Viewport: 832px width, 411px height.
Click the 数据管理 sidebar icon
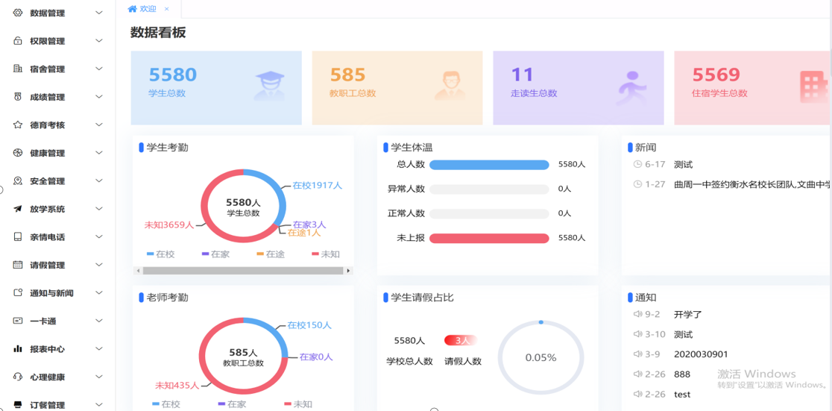pos(17,13)
